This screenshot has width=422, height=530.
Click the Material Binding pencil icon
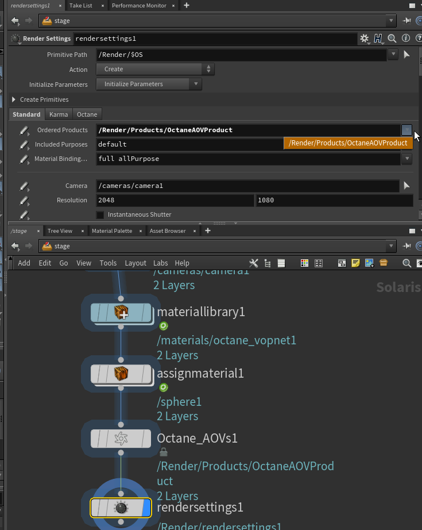24,159
